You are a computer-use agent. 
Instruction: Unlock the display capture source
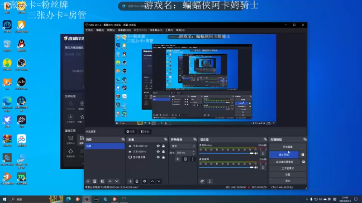click(163, 157)
